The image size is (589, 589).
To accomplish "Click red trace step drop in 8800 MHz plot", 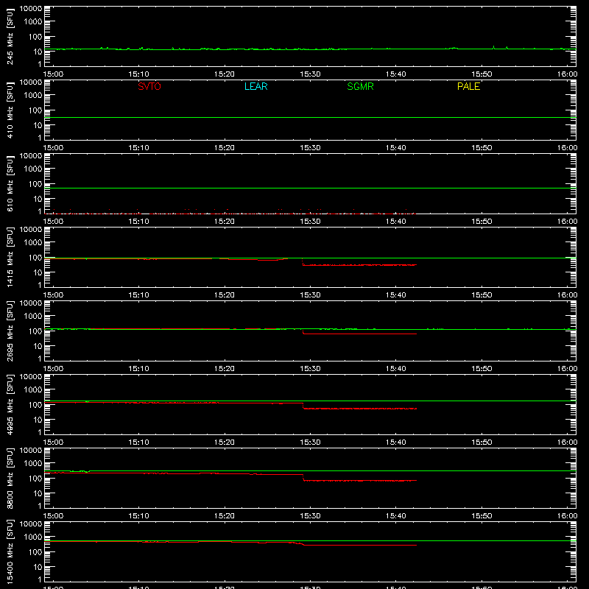I will [303, 477].
